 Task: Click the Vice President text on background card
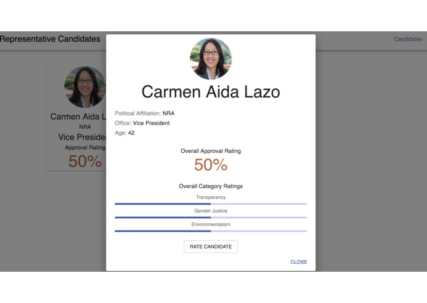(x=82, y=137)
